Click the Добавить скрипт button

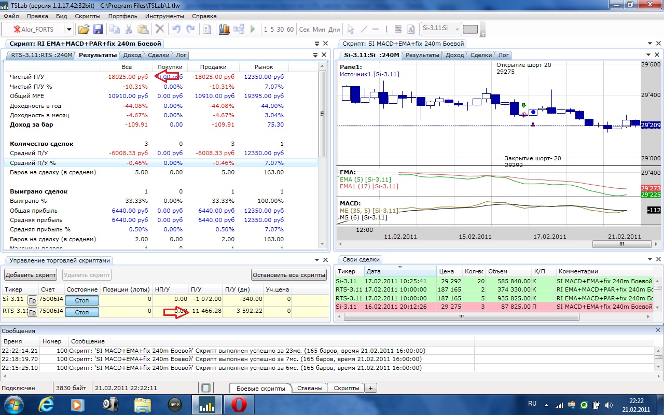coord(31,275)
